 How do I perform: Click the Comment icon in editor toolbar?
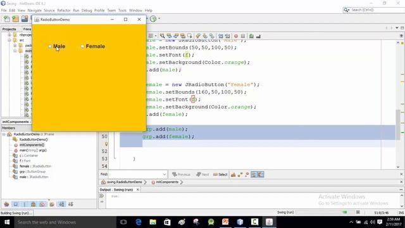[251, 36]
